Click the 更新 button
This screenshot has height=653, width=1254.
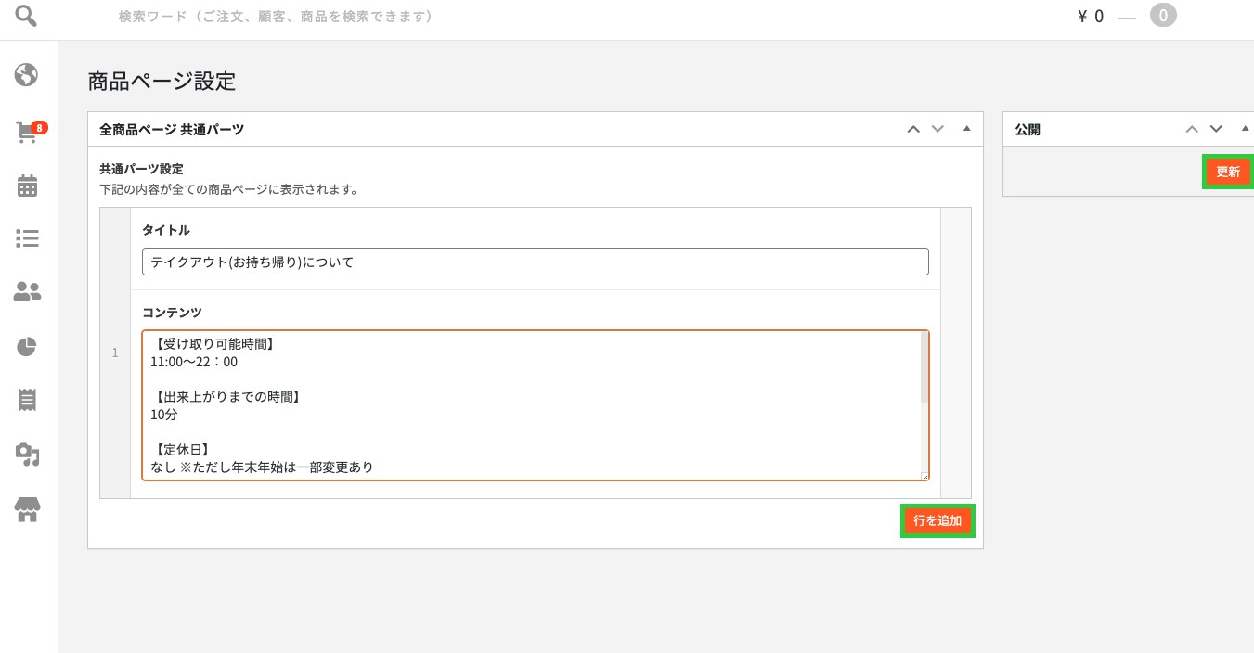coord(1228,172)
